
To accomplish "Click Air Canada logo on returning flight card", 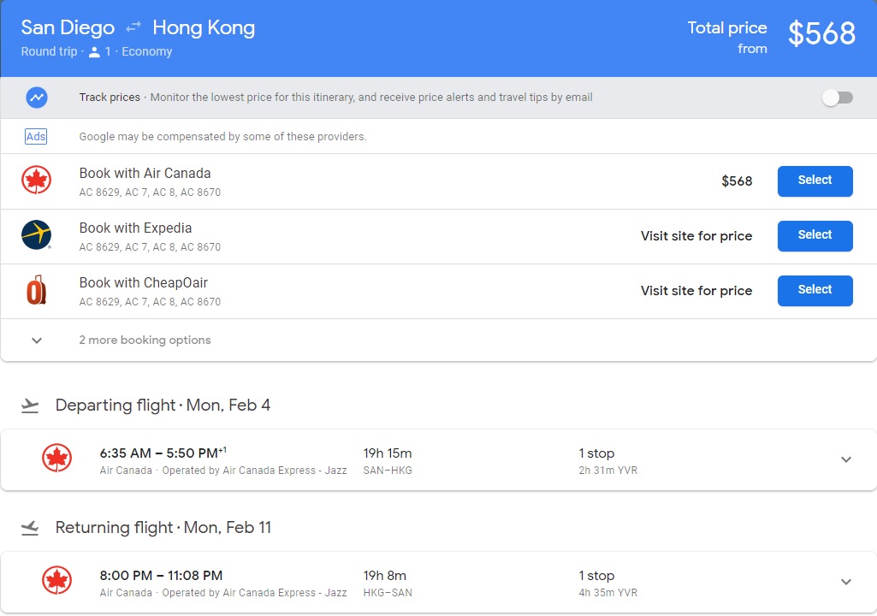I will (x=57, y=582).
